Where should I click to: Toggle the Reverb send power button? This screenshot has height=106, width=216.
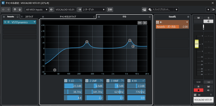click(158, 22)
